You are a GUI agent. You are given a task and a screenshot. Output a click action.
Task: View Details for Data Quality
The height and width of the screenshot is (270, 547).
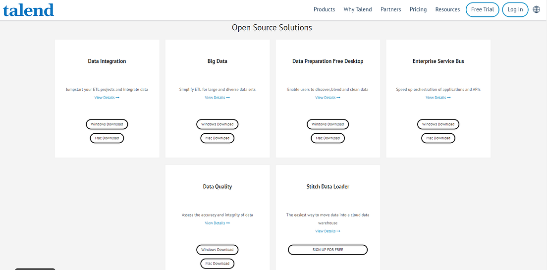(218, 223)
